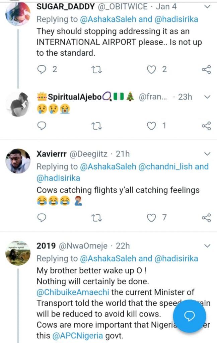Open the @ChibuikeAmaechi mention link

click(x=73, y=292)
